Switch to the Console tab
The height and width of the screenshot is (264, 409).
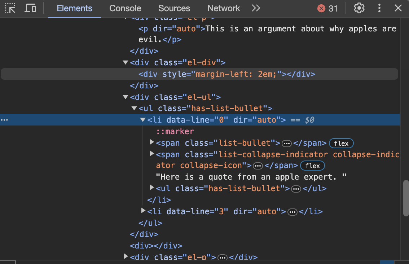point(125,8)
